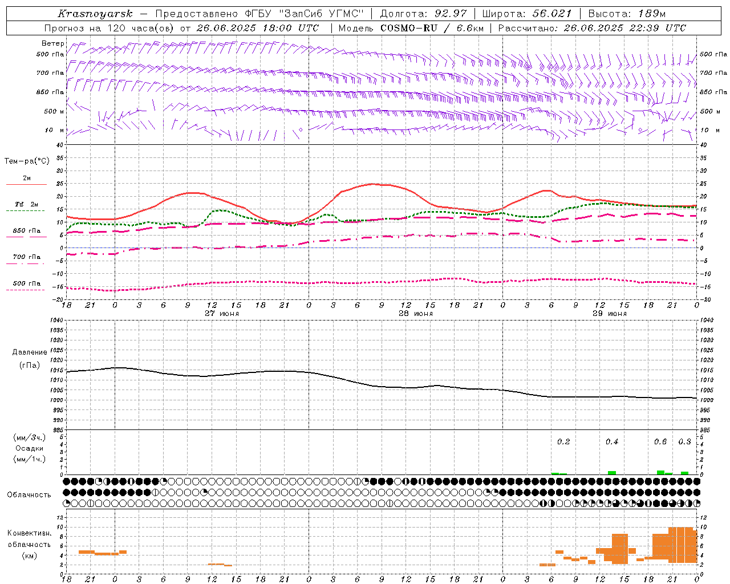Click the 0.2 precipitation amount value

click(x=563, y=442)
